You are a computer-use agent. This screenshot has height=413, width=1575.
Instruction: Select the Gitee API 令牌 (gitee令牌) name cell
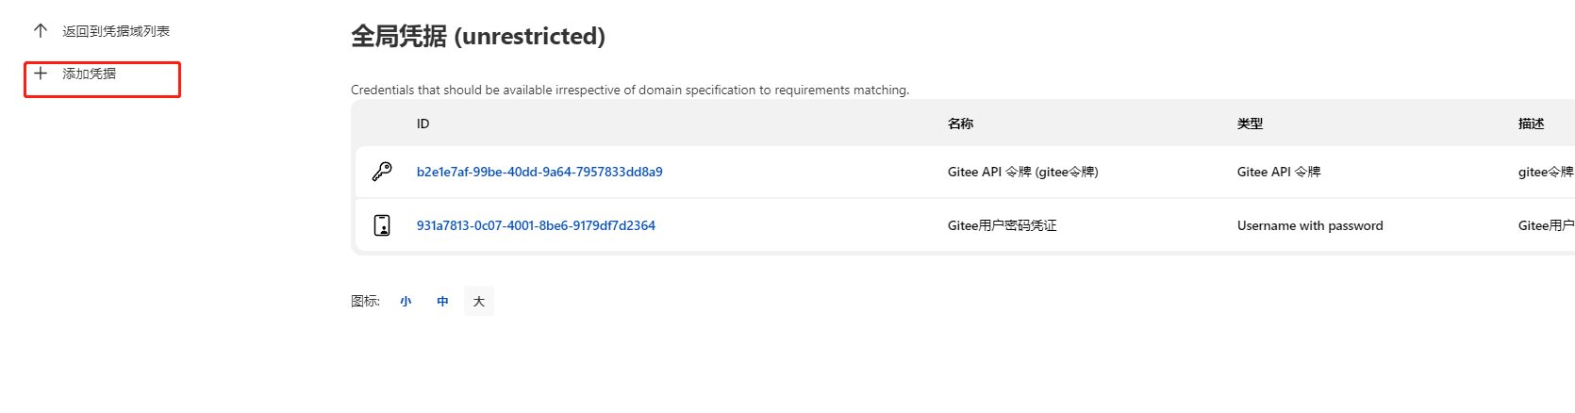[1023, 172]
